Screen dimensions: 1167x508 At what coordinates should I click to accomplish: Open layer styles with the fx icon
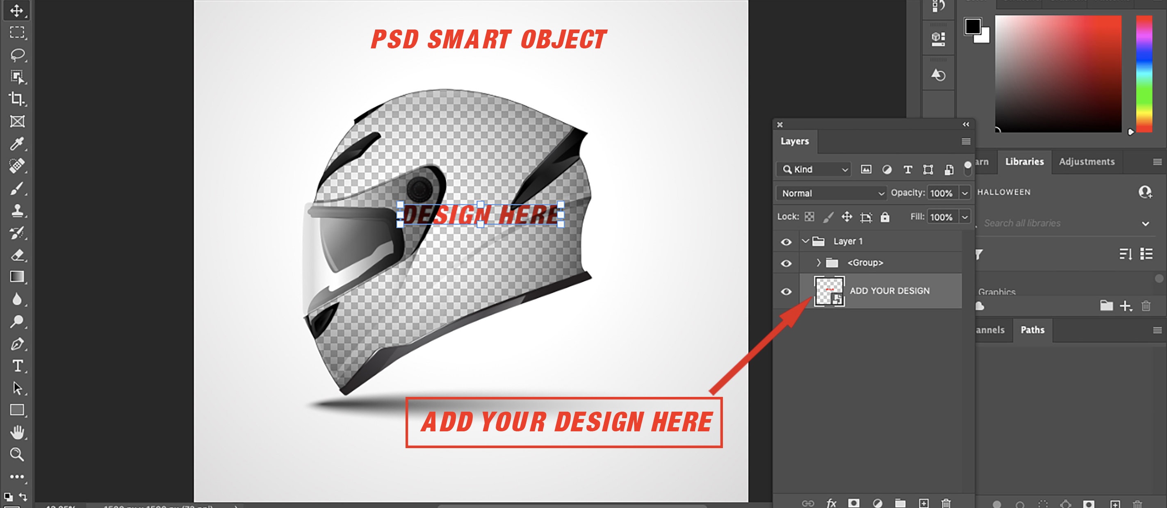pos(831,503)
